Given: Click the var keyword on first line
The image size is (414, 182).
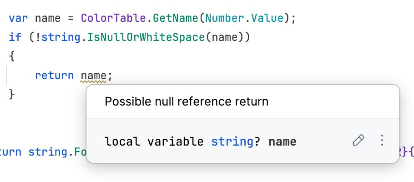Looking at the screenshot, I should pos(18,19).
